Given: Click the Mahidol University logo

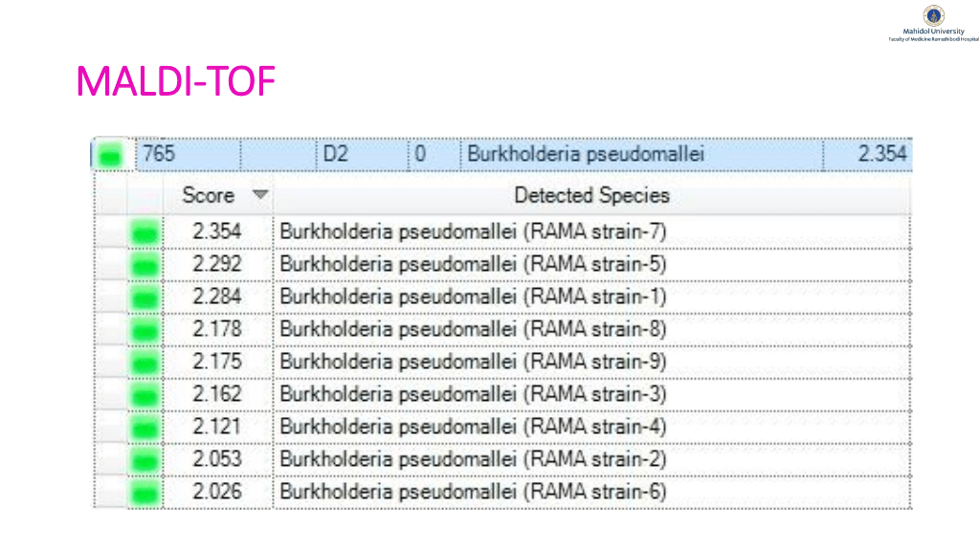Looking at the screenshot, I should 933,15.
